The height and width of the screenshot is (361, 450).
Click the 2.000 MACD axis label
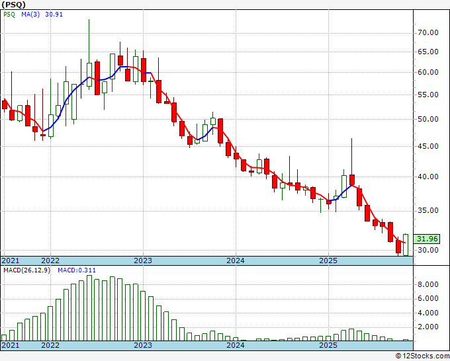[x=429, y=327]
